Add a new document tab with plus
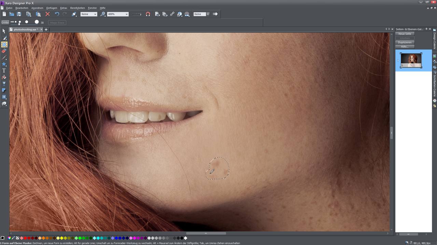Image resolution: width=437 pixels, height=245 pixels. [46, 30]
